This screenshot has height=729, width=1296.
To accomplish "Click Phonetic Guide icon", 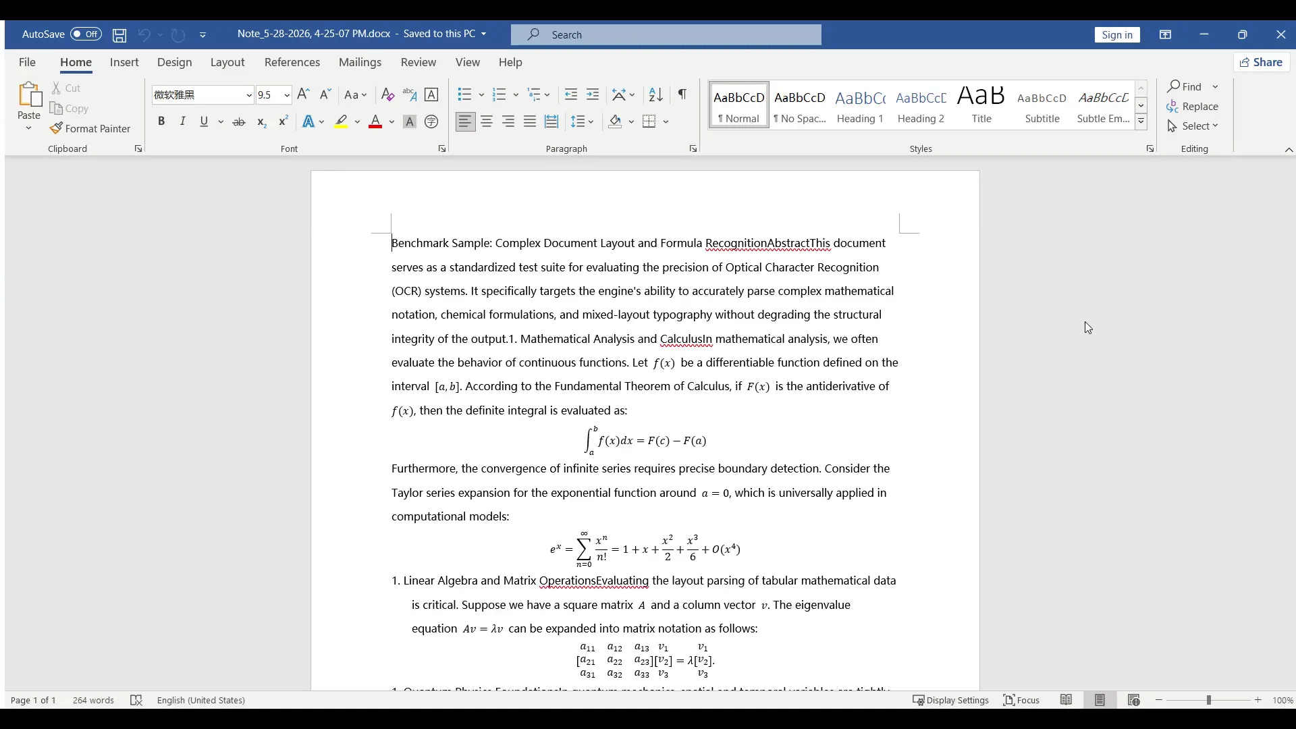I will [410, 94].
